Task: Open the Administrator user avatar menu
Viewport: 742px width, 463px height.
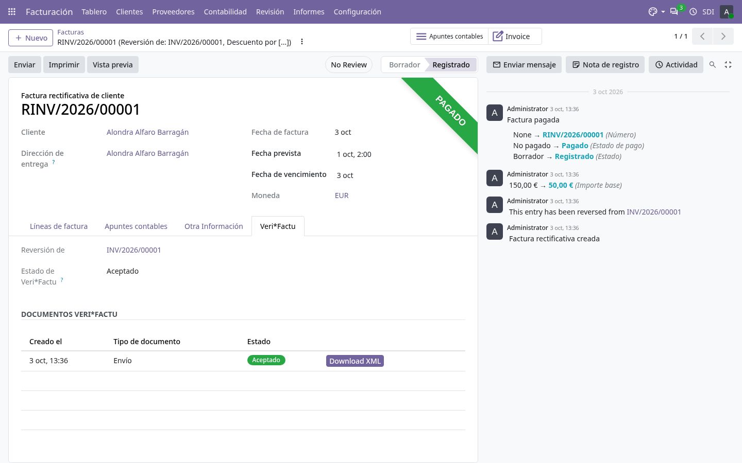Action: [x=727, y=11]
